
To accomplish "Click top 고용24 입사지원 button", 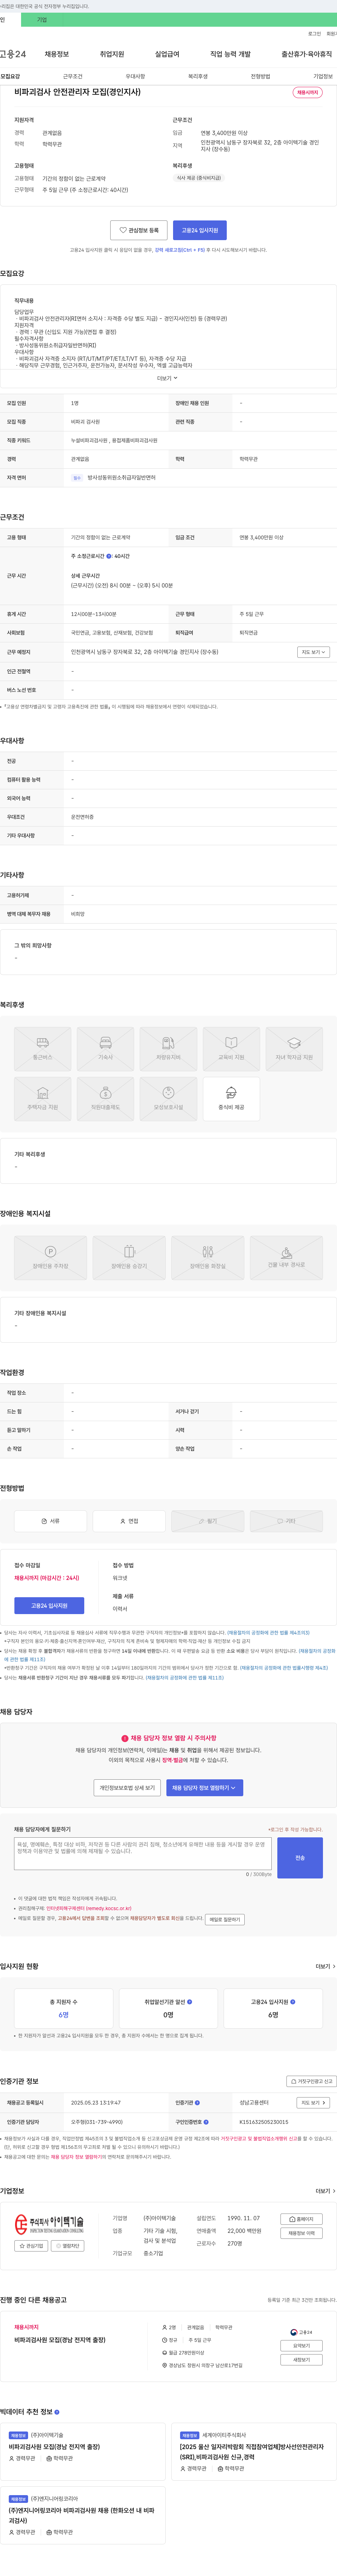I will (199, 230).
